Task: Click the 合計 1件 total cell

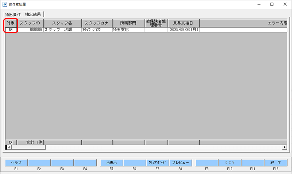Action: click(30, 143)
